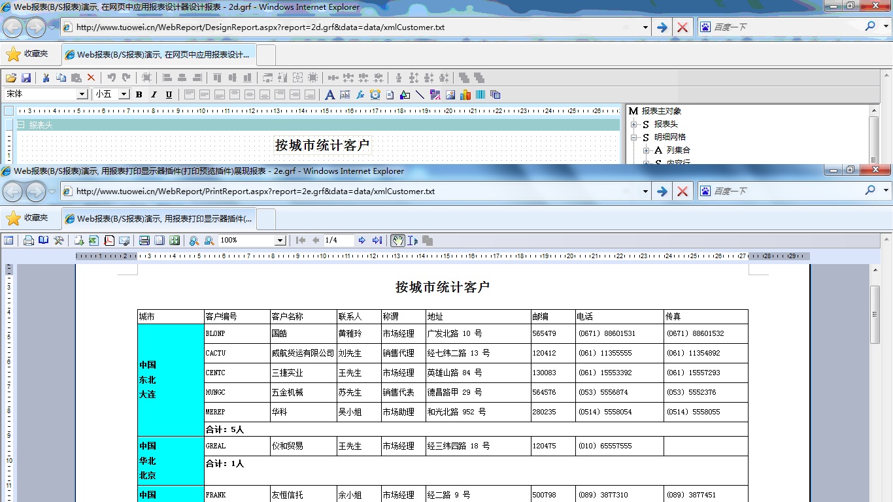Viewport: 893px width, 502px height.
Task: Export report to Excel
Action: tap(93, 241)
